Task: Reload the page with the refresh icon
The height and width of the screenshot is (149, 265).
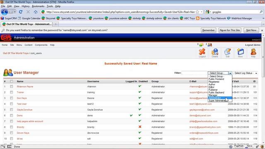Action: point(21,12)
